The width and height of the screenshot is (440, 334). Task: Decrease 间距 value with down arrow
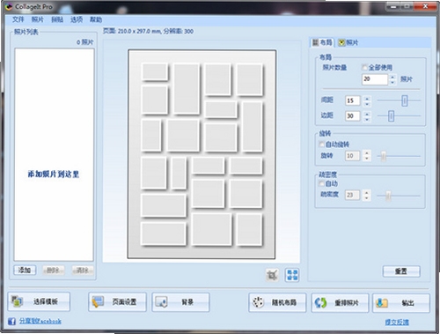click(x=367, y=104)
